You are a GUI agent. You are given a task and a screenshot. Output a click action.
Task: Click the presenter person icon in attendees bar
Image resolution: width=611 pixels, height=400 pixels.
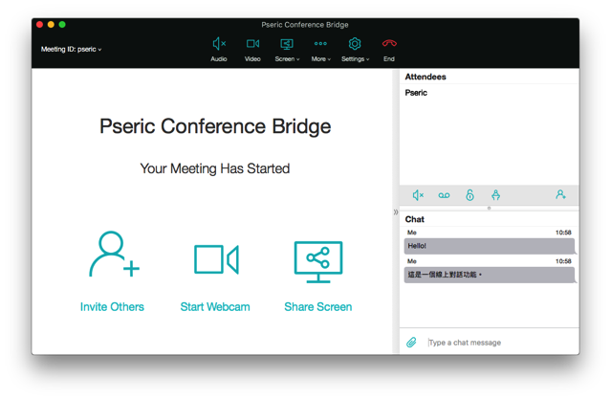(x=495, y=194)
